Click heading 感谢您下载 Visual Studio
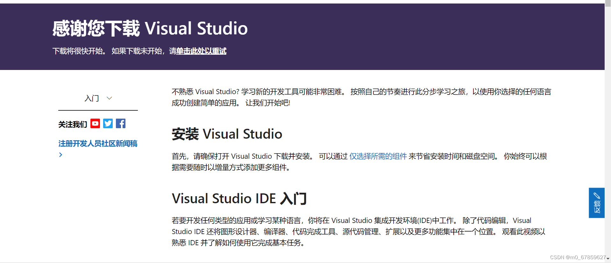Screen dimensions: 611x263 click(x=150, y=28)
